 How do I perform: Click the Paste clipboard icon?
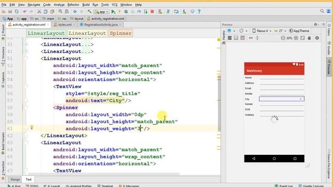coord(52,11)
